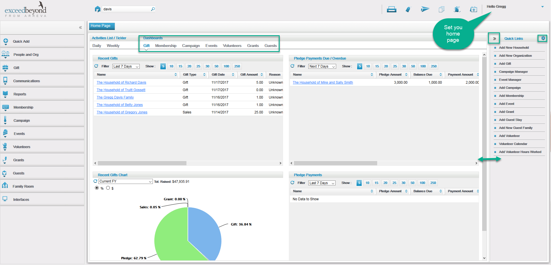This screenshot has height=265, width=551.
Task: Refresh the Recent Gifts Chart
Action: [x=95, y=181]
